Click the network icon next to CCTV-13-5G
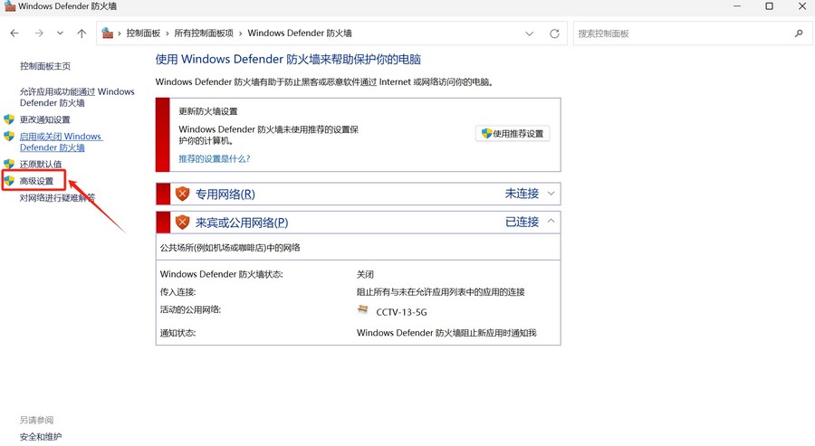 (x=363, y=310)
